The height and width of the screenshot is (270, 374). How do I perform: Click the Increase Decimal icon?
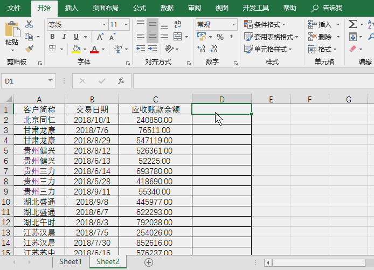201,49
